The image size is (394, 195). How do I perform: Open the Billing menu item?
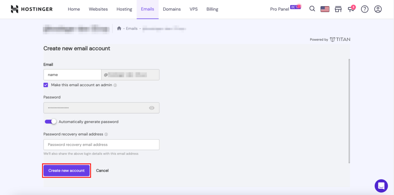pos(212,9)
